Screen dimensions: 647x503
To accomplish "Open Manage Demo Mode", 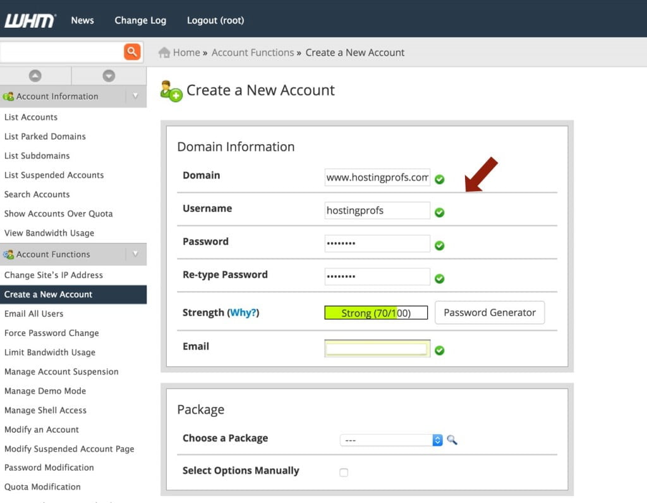I will pos(45,391).
